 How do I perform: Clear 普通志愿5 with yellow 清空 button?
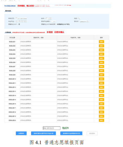[101, 58]
